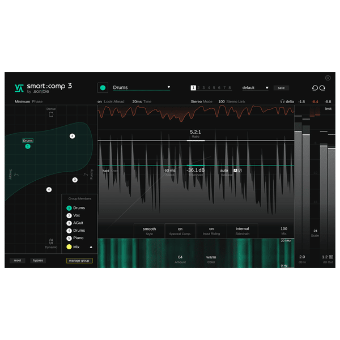Toggle the bypass button
340x340 pixels.
point(38,261)
